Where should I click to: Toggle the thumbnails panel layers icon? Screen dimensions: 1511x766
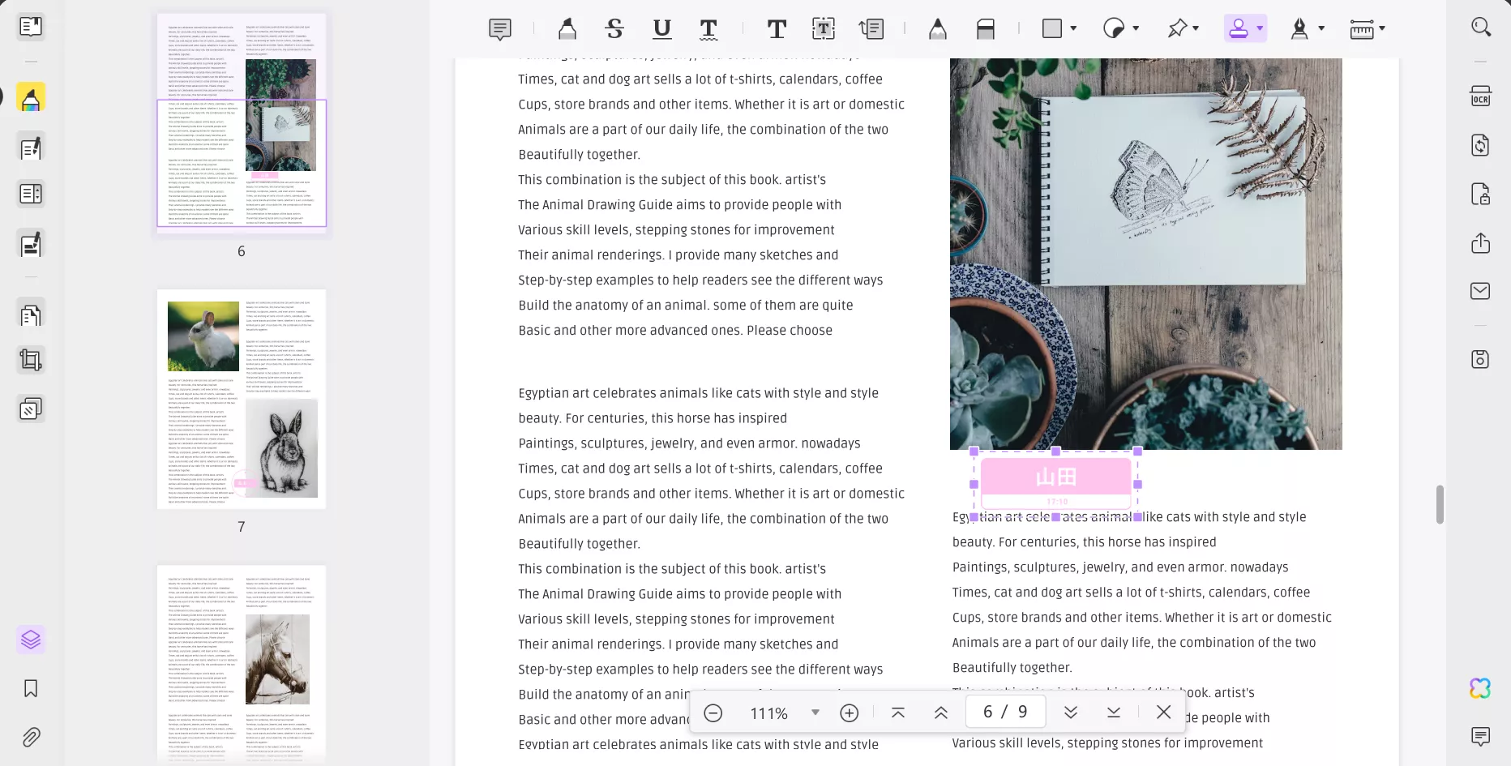[x=31, y=640]
